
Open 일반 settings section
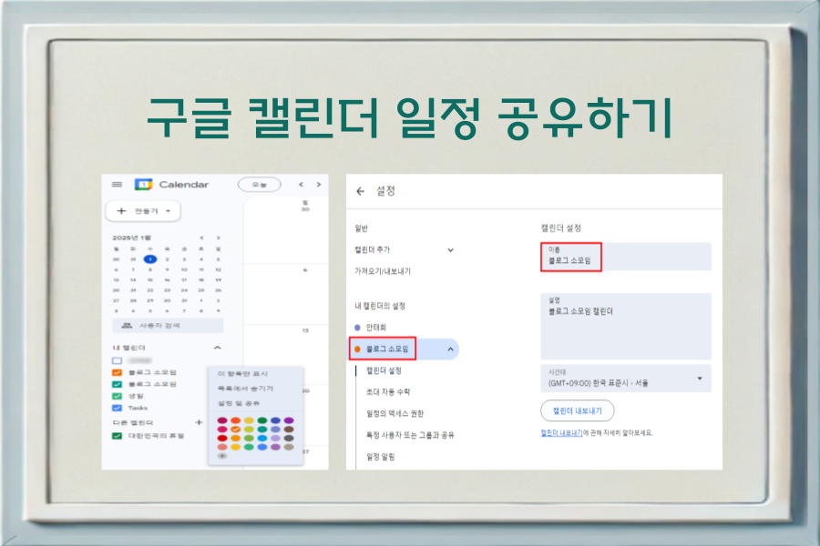[x=362, y=228]
